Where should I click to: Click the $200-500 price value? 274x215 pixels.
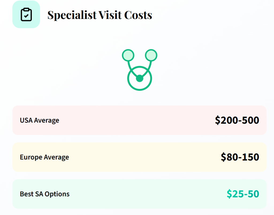point(237,120)
